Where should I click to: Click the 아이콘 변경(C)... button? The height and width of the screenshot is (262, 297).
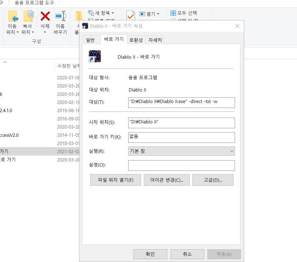(x=167, y=180)
